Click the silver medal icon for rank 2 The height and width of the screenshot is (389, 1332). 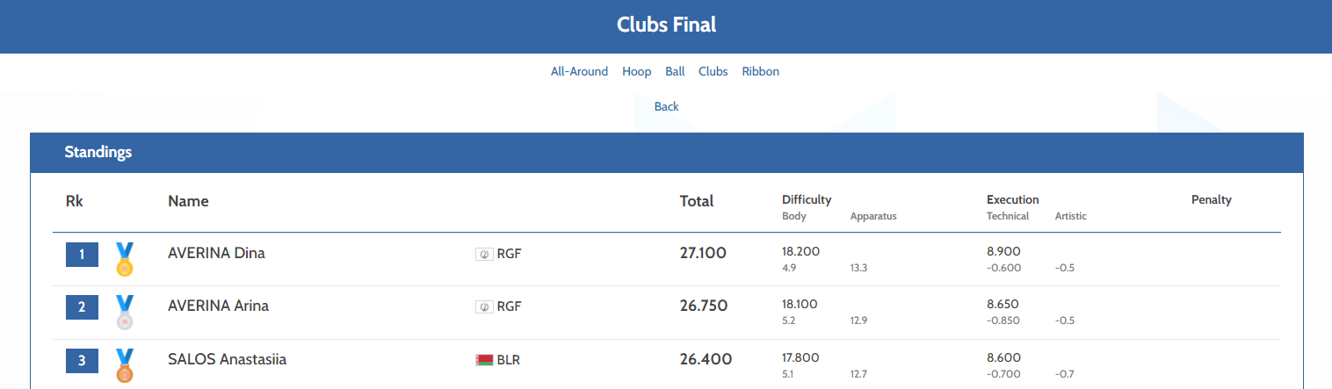tap(125, 312)
